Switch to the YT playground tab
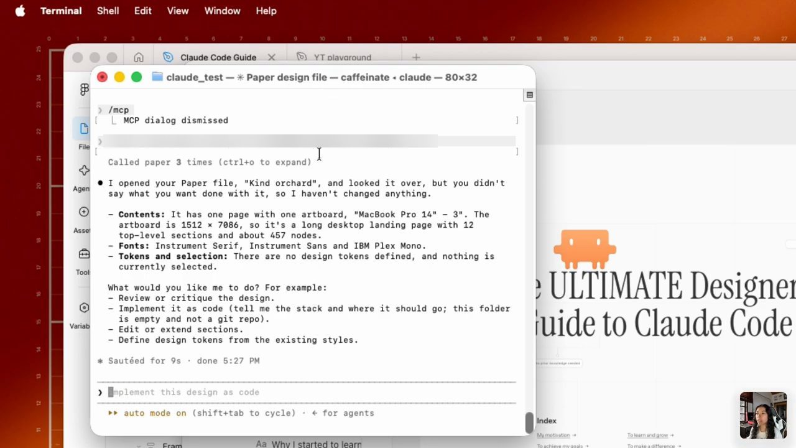The image size is (796, 448). 342,57
